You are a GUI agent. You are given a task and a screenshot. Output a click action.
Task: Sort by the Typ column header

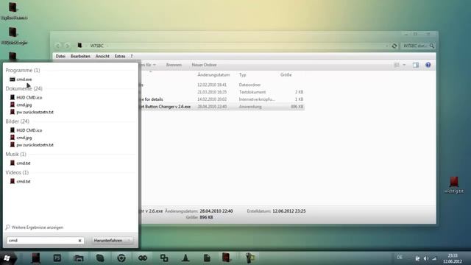242,75
